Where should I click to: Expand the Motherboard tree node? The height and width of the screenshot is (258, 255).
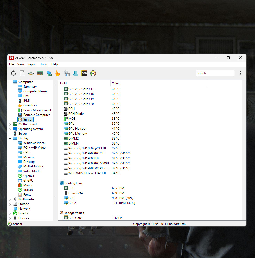[10, 124]
